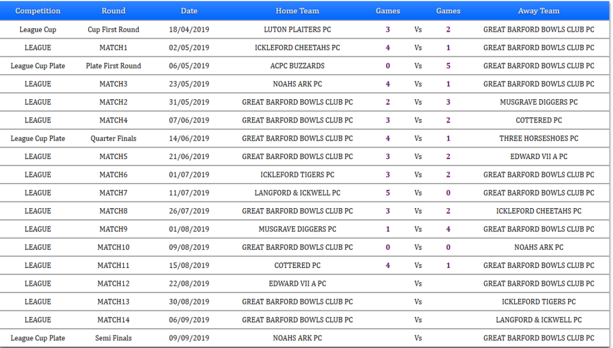Screen dimensions: 613x348
Task: Click the Date column header
Action: point(189,11)
